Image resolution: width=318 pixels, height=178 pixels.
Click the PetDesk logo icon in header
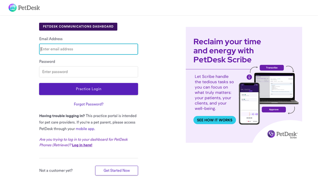pyautogui.click(x=13, y=8)
